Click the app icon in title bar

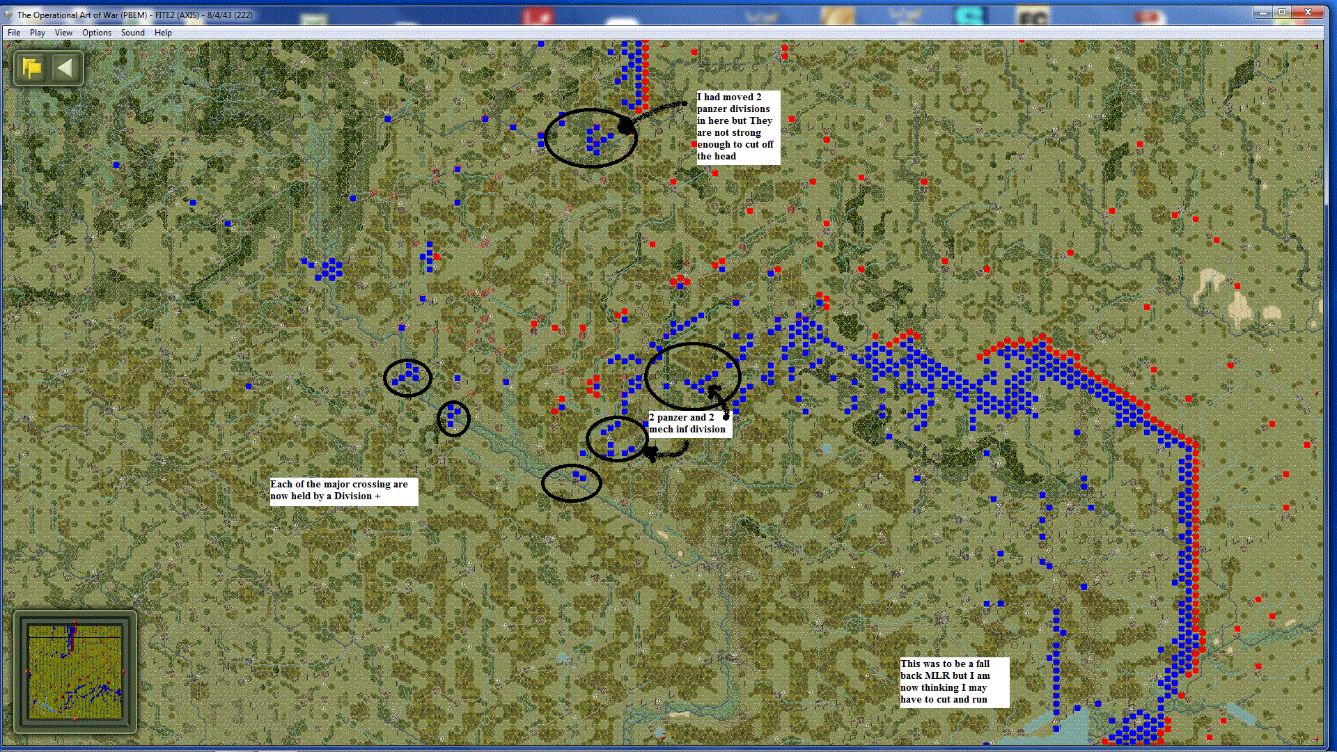point(8,15)
